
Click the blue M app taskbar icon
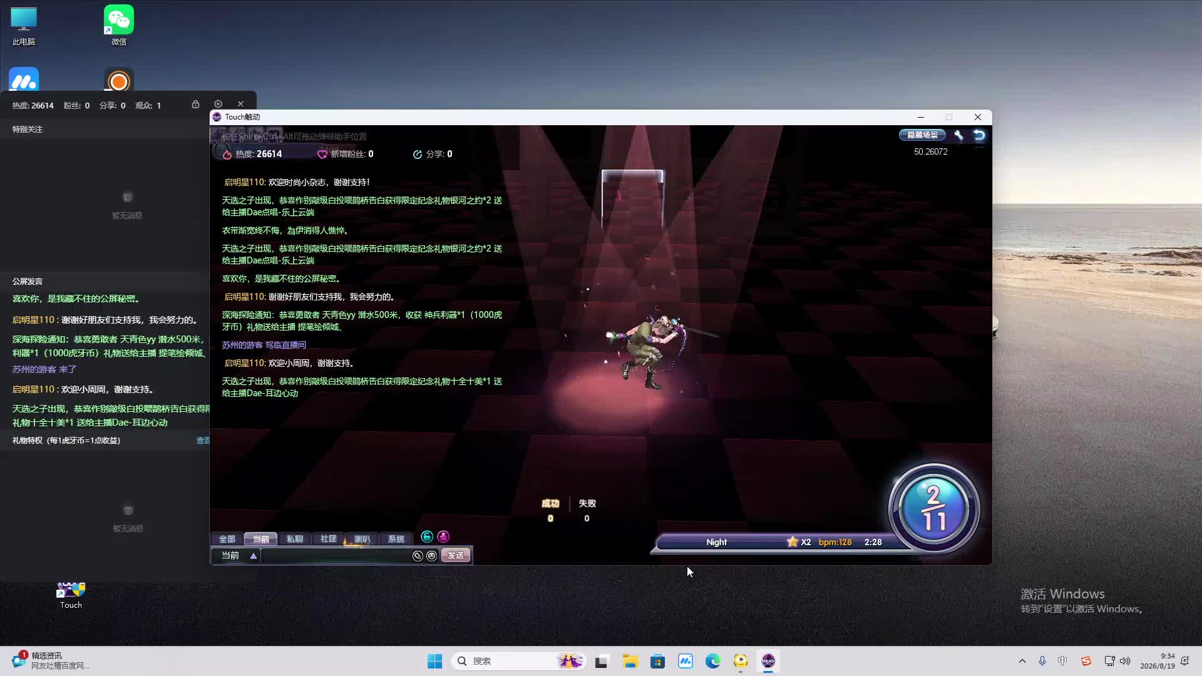click(x=686, y=661)
